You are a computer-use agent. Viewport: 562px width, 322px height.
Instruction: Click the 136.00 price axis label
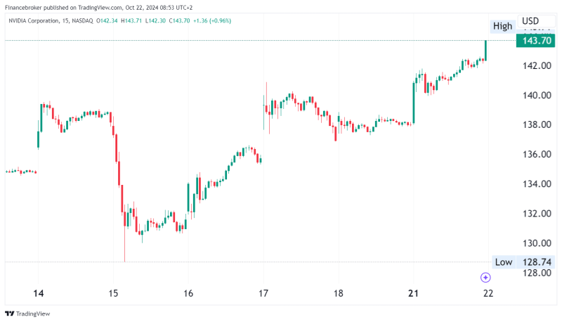[x=536, y=155]
